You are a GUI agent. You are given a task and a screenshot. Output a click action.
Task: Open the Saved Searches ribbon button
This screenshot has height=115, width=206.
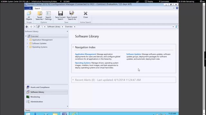tap(40, 16)
